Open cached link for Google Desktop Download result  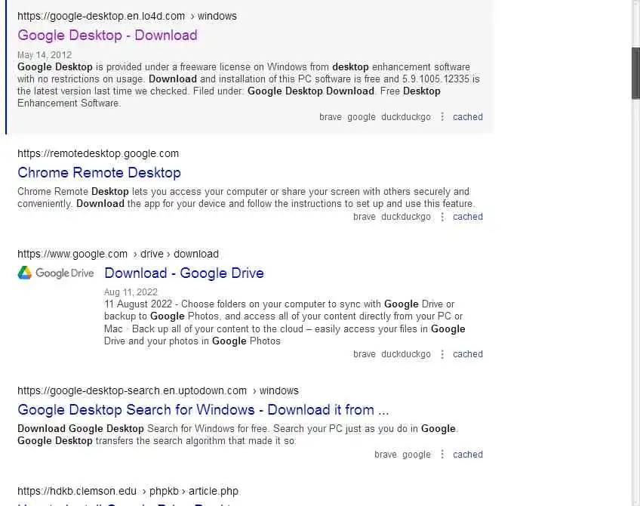tap(468, 117)
